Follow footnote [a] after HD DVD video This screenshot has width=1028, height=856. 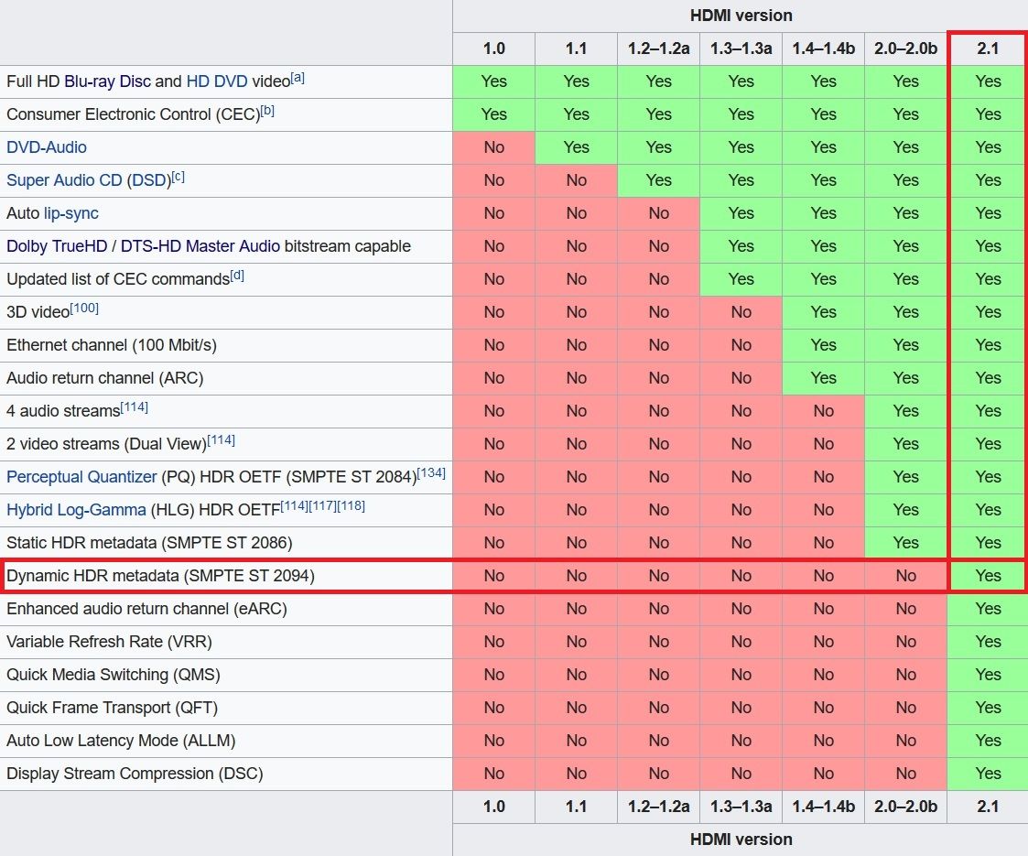click(298, 78)
